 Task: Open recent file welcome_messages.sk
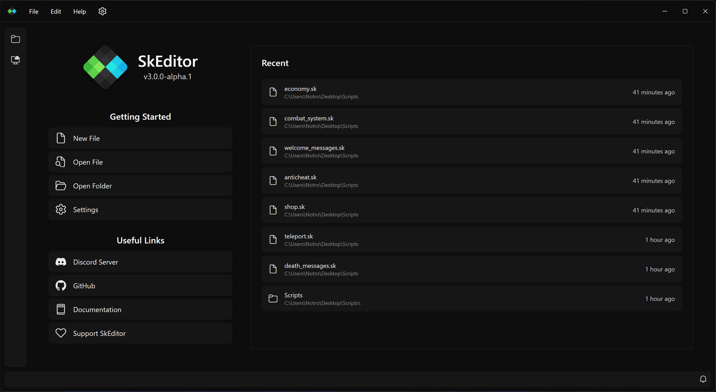tap(472, 151)
